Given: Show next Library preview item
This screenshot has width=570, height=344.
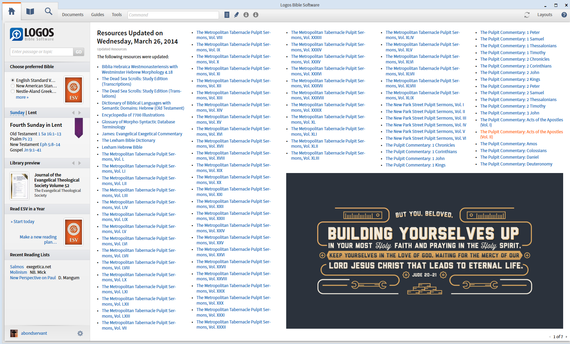Looking at the screenshot, I should [80, 163].
